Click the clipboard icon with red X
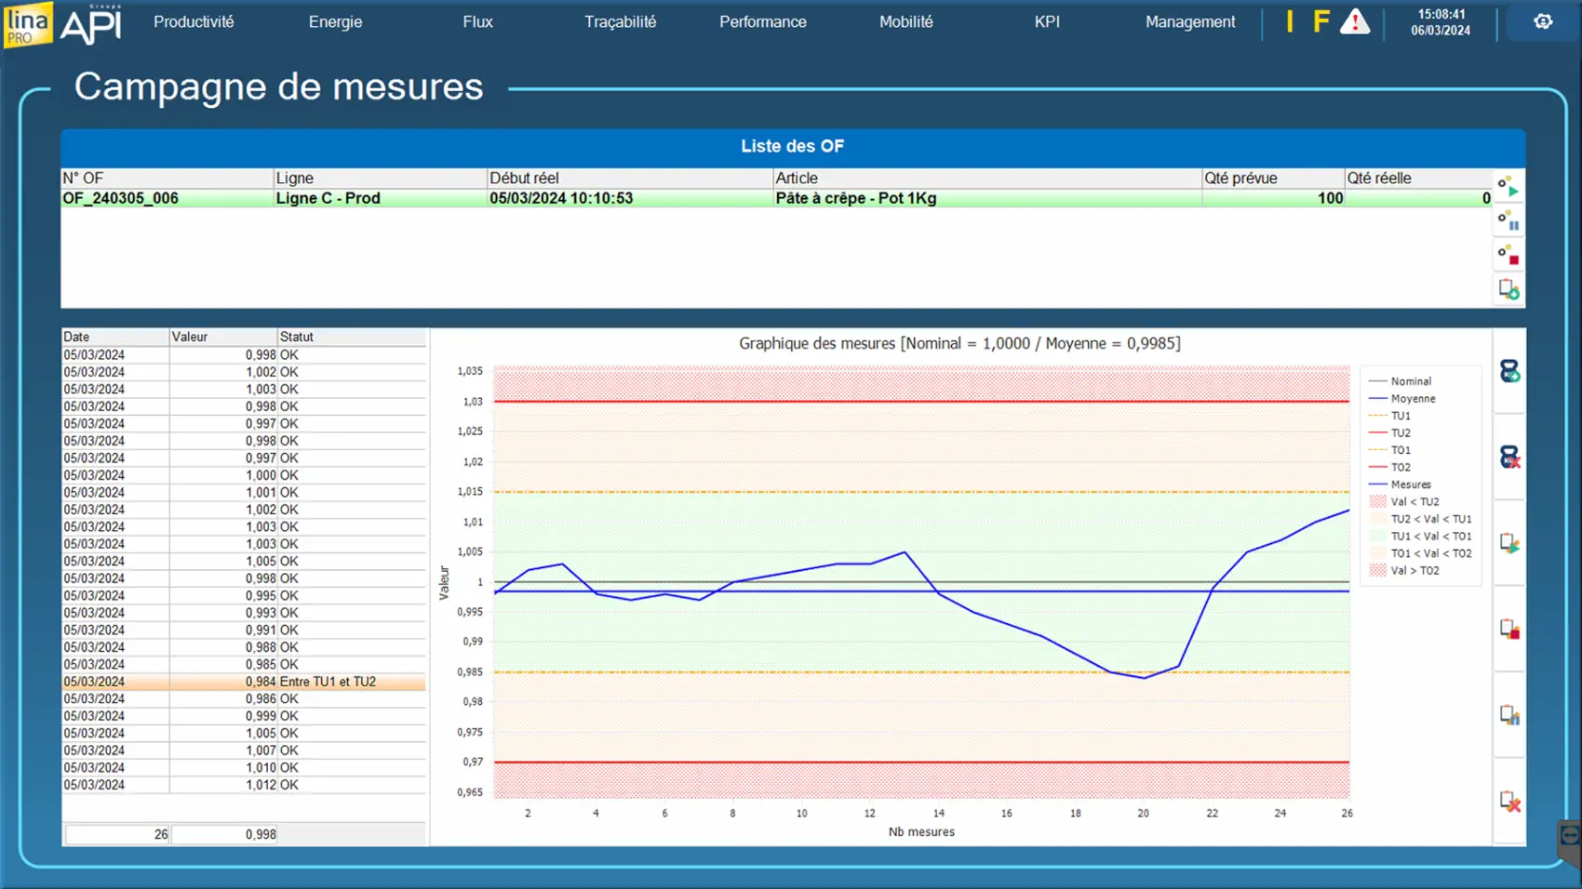The height and width of the screenshot is (889, 1582). (1509, 801)
